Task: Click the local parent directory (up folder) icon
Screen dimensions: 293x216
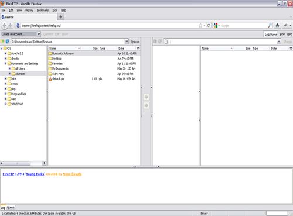Action: (x=2, y=42)
